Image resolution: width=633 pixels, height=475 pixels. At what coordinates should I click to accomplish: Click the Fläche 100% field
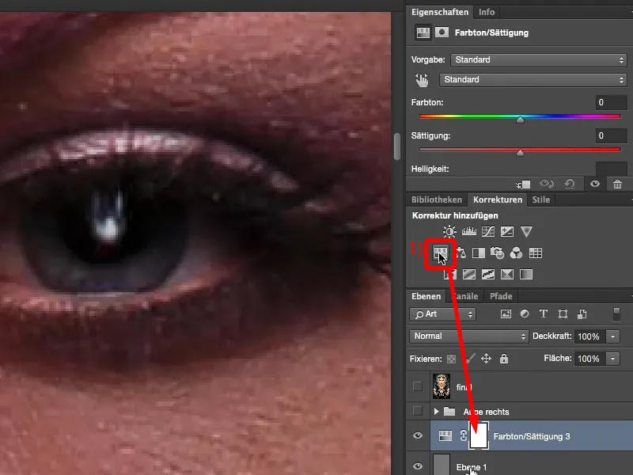(590, 359)
